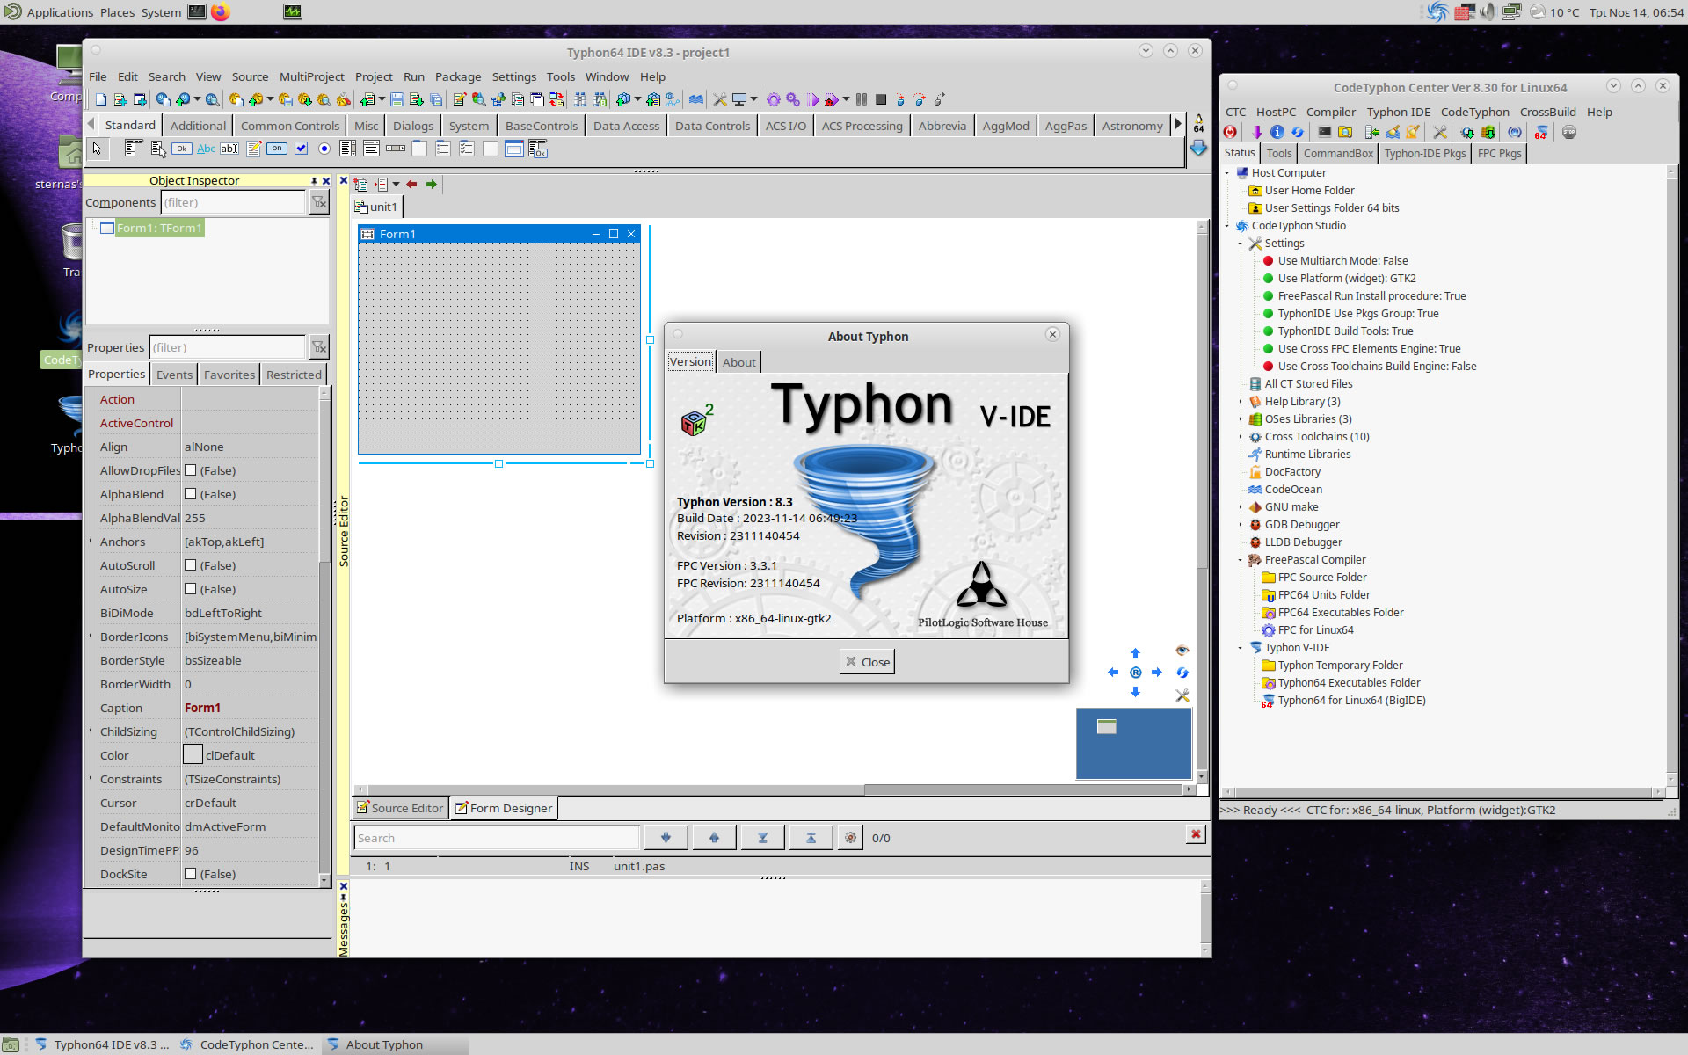Click Close button in About Typhon dialog
Image resolution: width=1688 pixels, height=1055 pixels.
867,662
